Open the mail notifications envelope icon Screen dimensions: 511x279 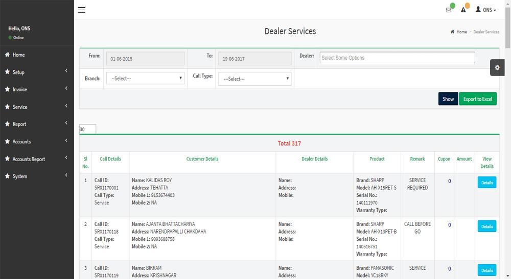449,10
